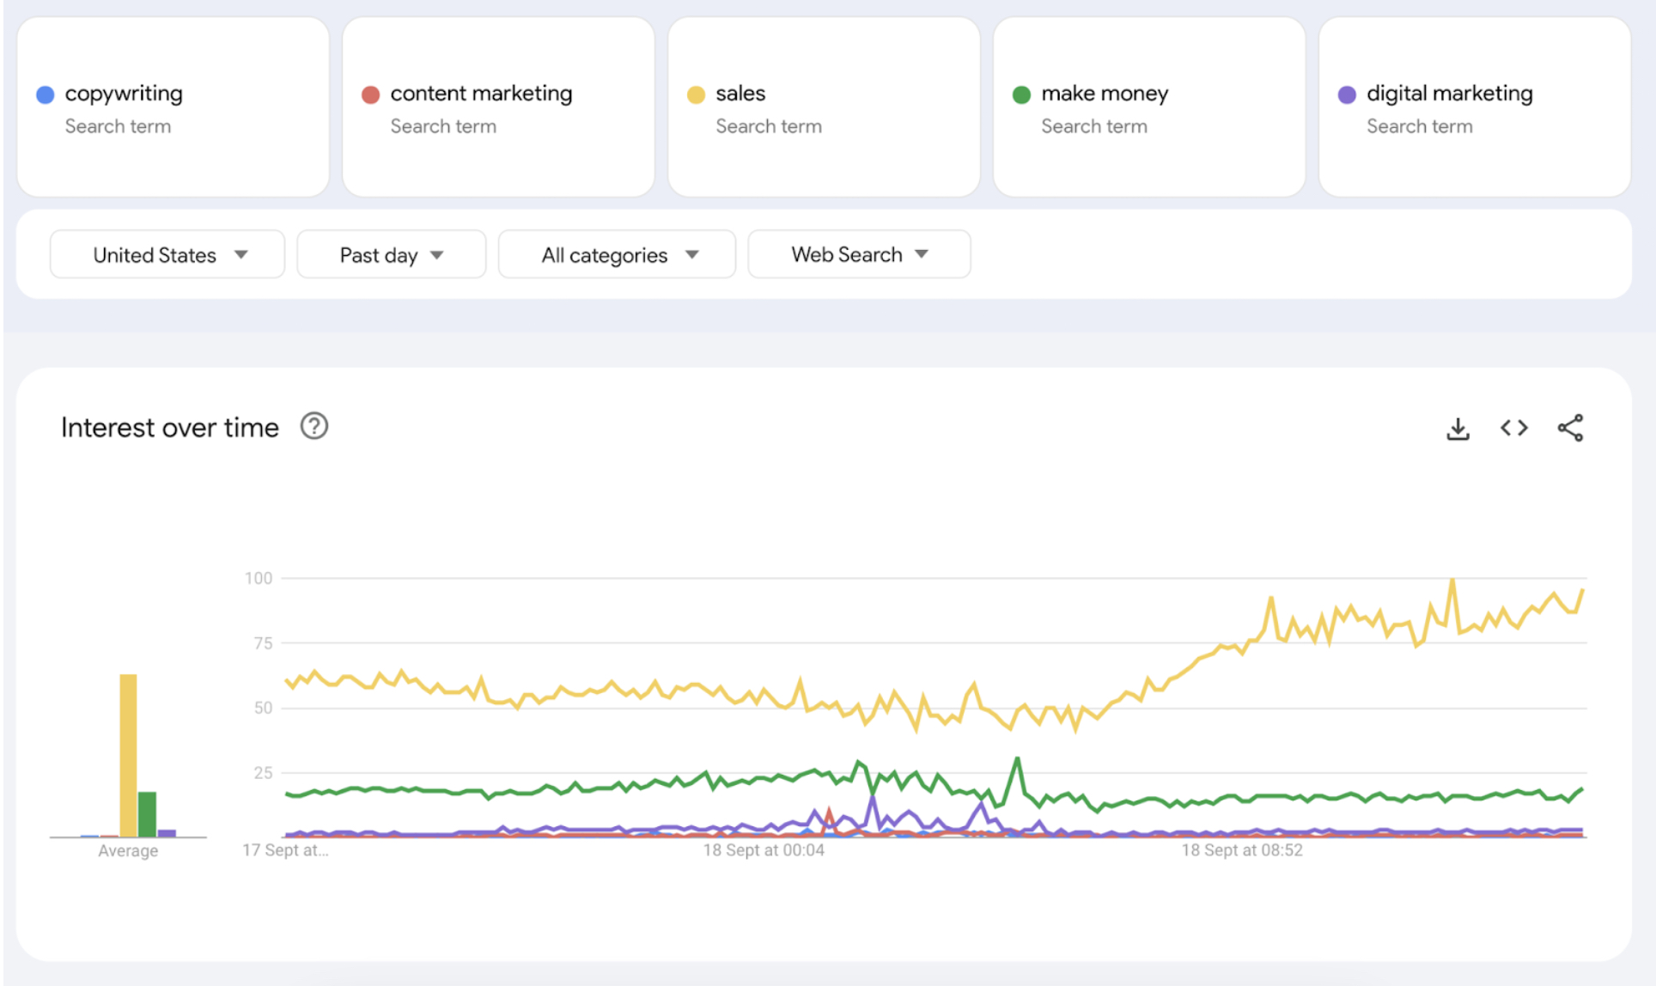Click the 17 Sept at... axis label
The image size is (1656, 986).
coord(285,850)
